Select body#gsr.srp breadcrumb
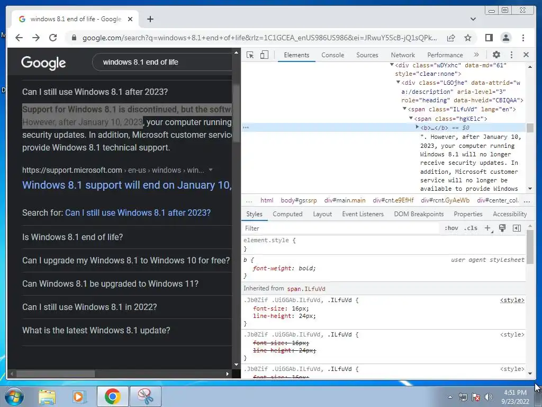Image resolution: width=542 pixels, height=407 pixels. (x=299, y=200)
